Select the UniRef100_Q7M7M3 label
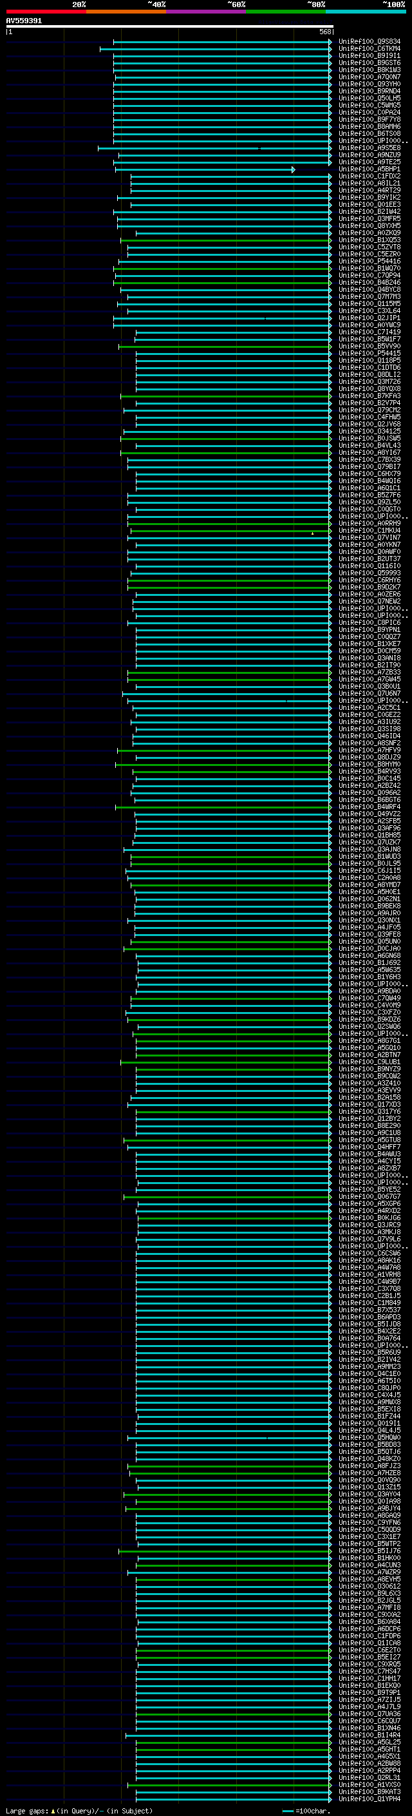Viewport: 412px width, 1816px height. 369,297
